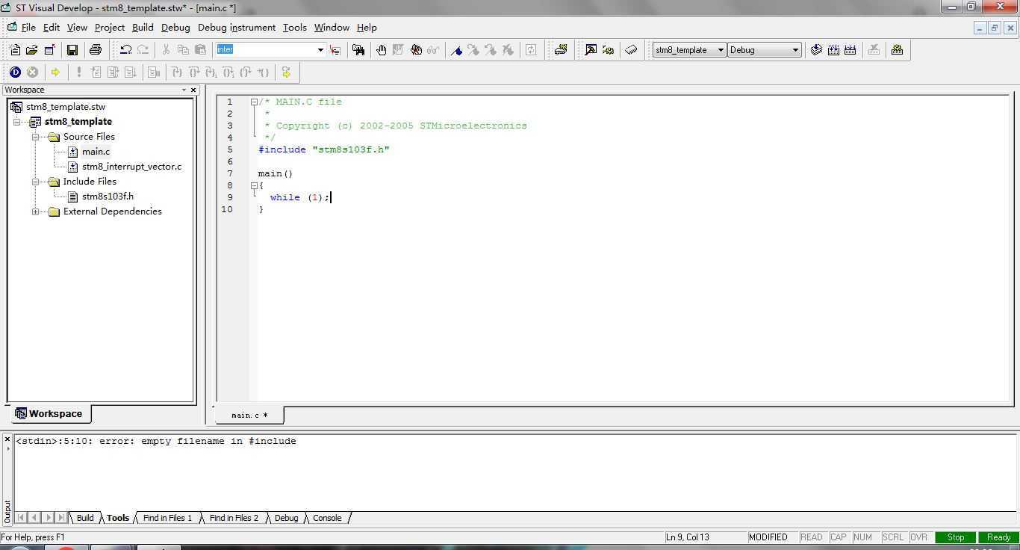Open the Debug menu

[x=175, y=28]
